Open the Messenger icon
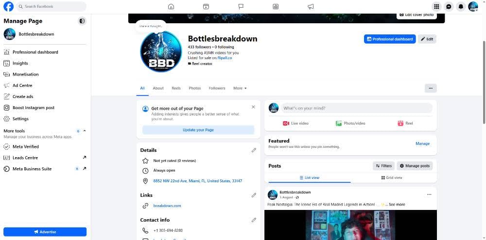The width and height of the screenshot is (486, 240). 449,6
